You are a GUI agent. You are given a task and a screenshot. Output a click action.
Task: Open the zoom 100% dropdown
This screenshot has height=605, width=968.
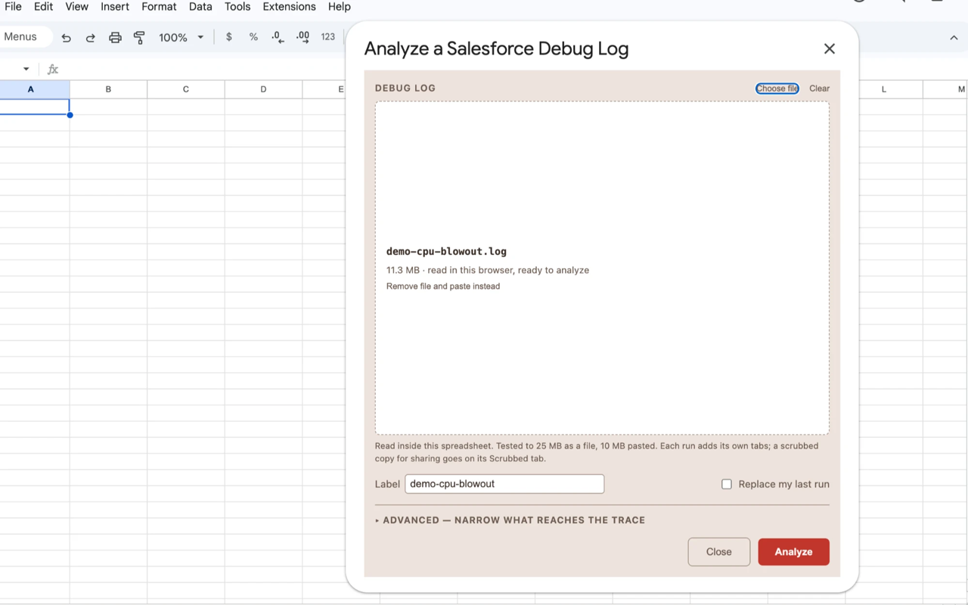point(181,37)
